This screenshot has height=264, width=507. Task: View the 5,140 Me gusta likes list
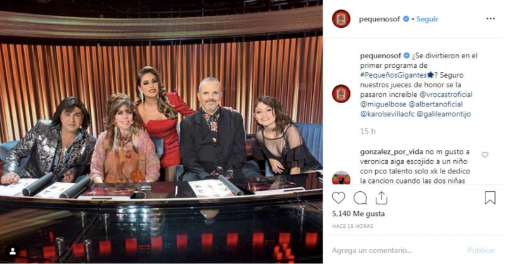358,213
